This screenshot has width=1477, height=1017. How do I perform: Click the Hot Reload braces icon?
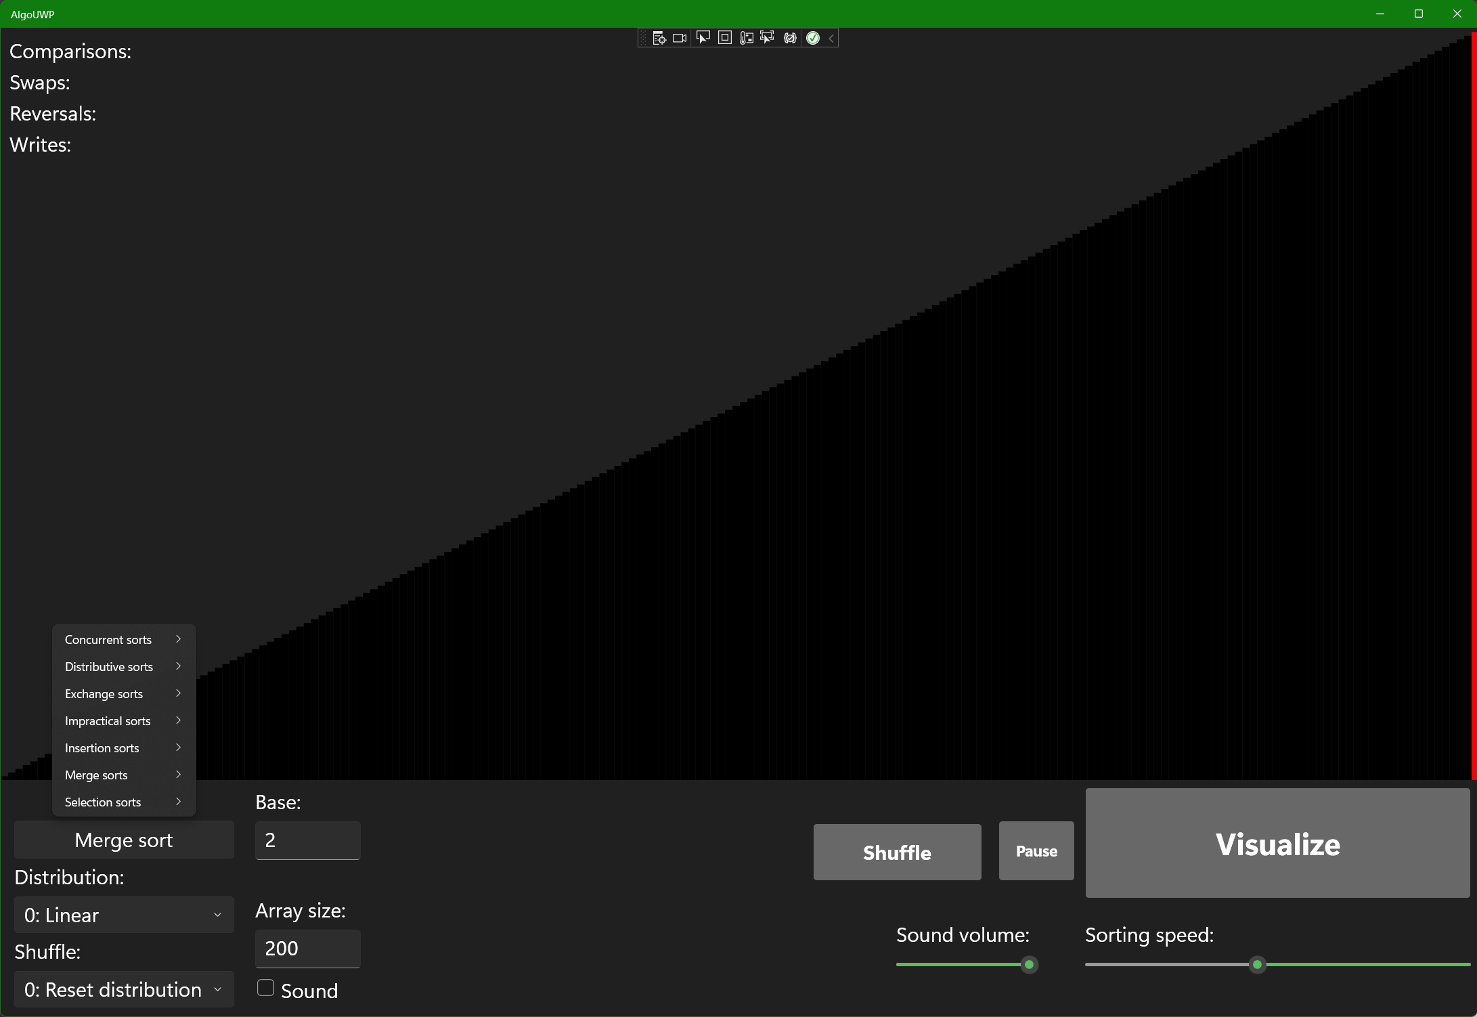coord(790,38)
